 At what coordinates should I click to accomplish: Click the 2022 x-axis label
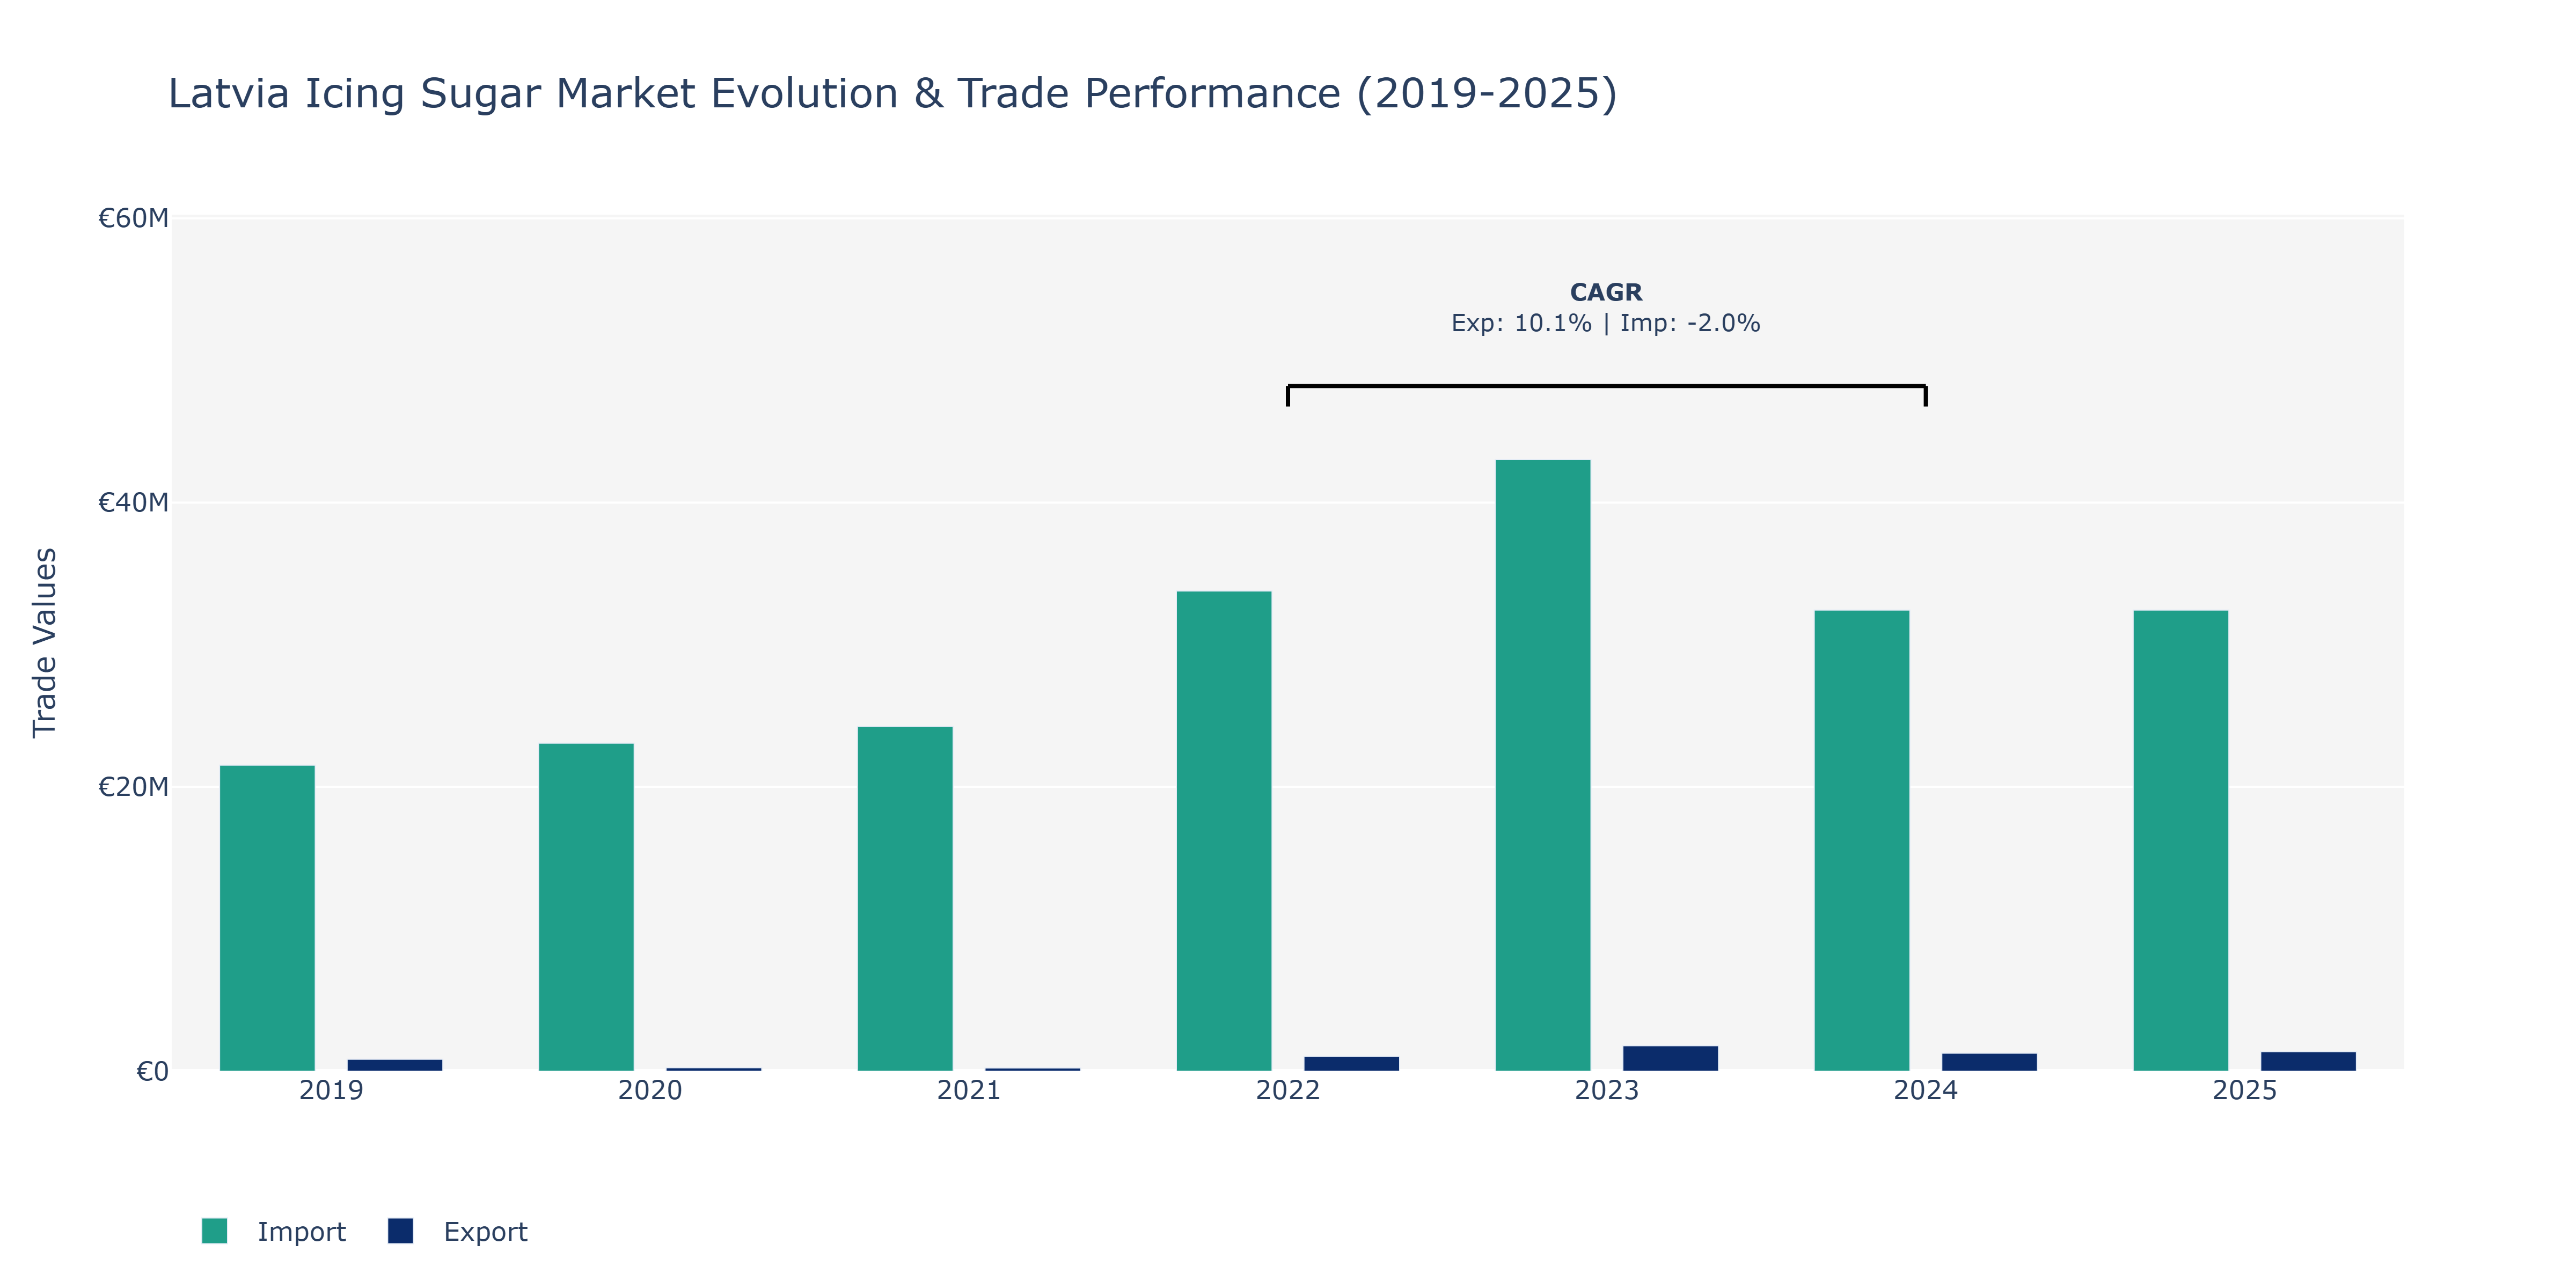tap(1288, 1090)
